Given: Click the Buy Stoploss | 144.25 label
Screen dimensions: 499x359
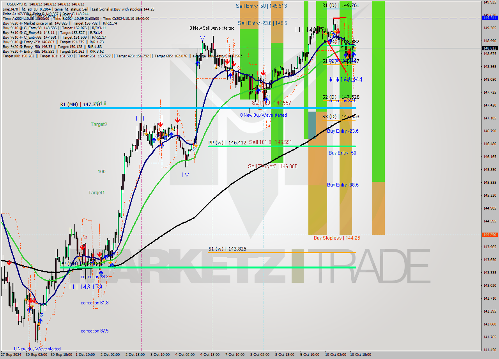Looking at the screenshot, I should click(337, 238).
